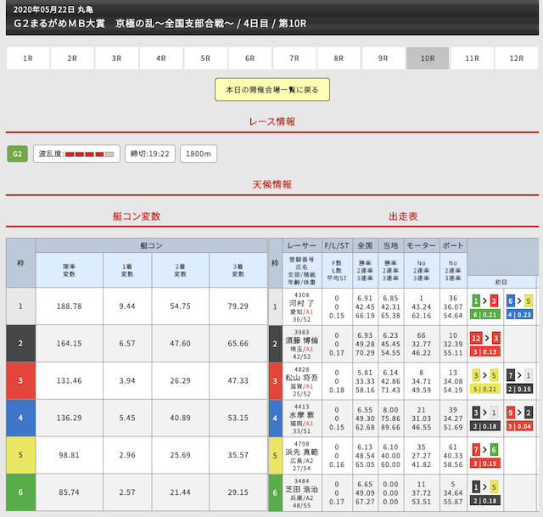The image size is (543, 517).
Task: Click the ボート column header
Action: tap(453, 245)
